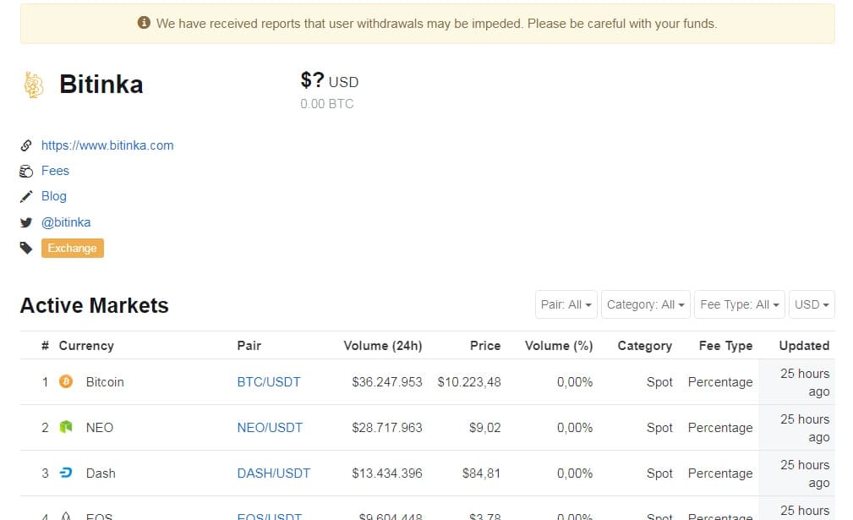Click the tag icon beside Exchange
This screenshot has width=853, height=520.
26,248
